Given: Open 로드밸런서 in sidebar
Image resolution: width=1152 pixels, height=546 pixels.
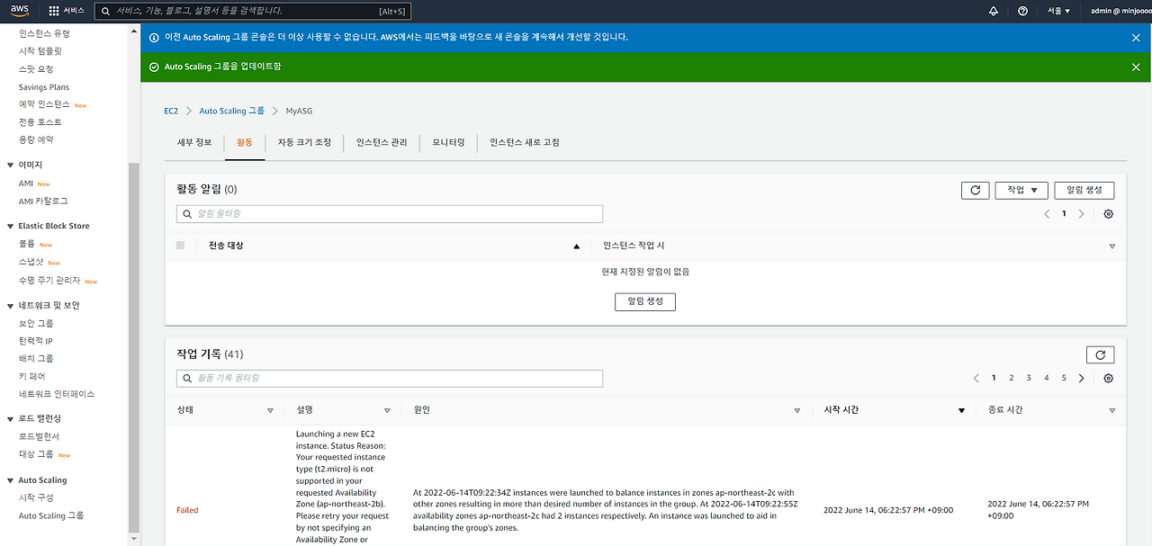Looking at the screenshot, I should [40, 437].
